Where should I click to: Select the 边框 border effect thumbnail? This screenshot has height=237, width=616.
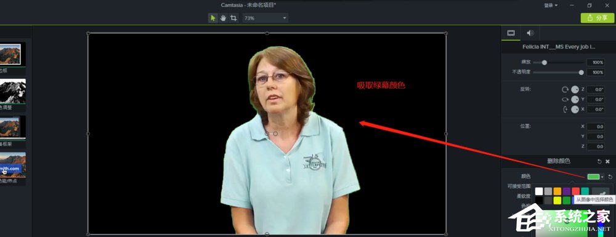coord(12,55)
